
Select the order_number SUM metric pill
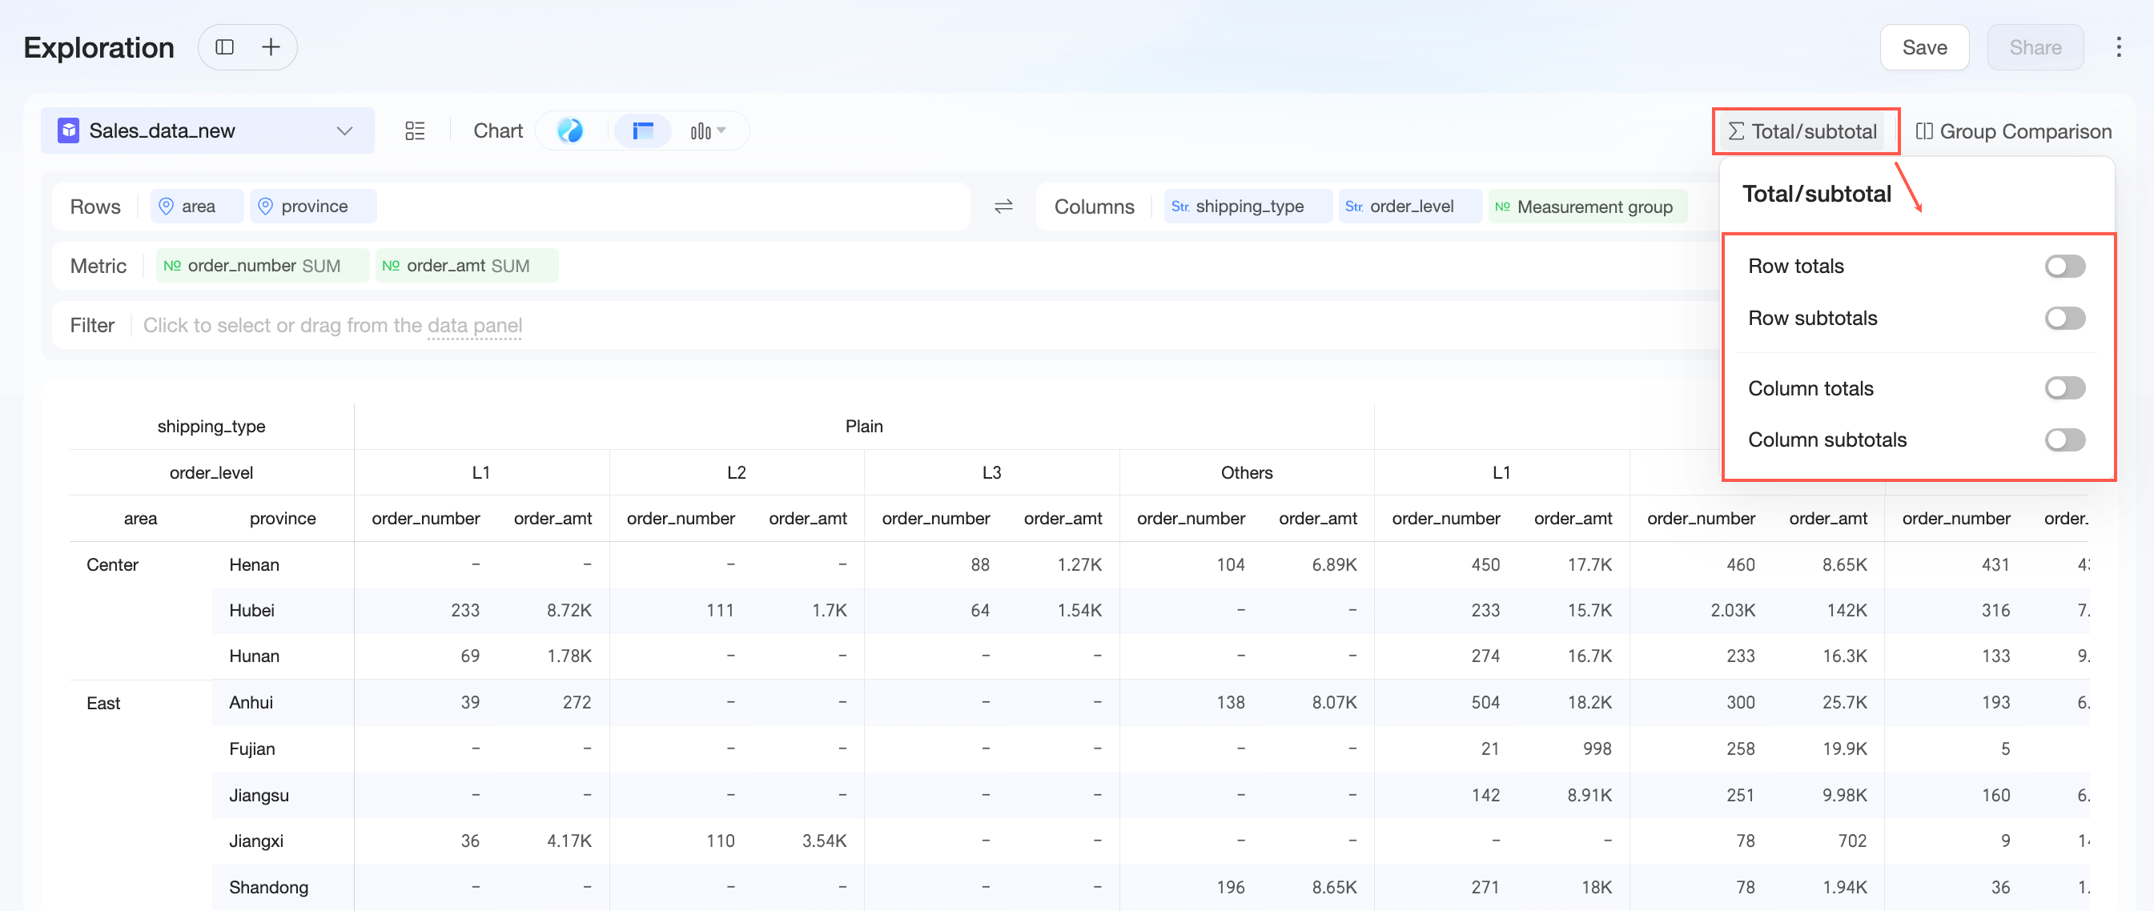coord(263,266)
